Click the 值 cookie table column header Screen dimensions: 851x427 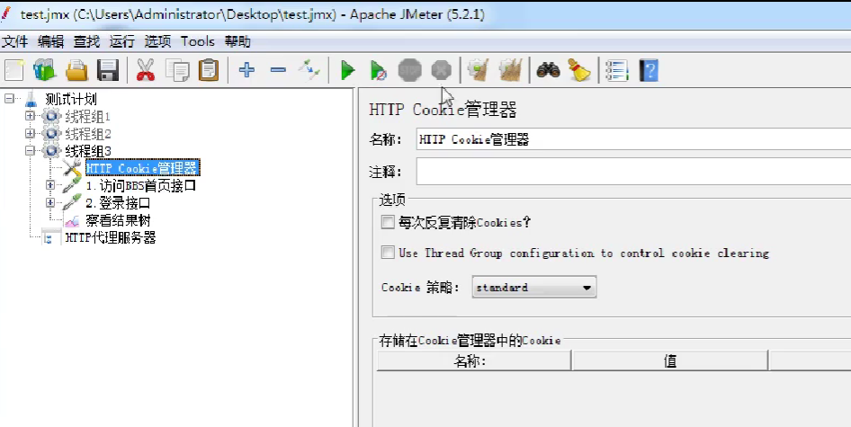click(x=669, y=360)
